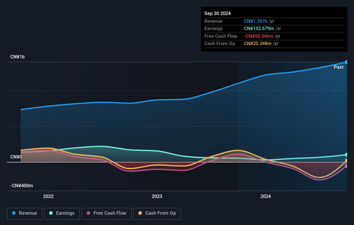This screenshot has height=225, width=354.
Task: Click the CN¥1.397b revenue value
Action: pyautogui.click(x=256, y=21)
